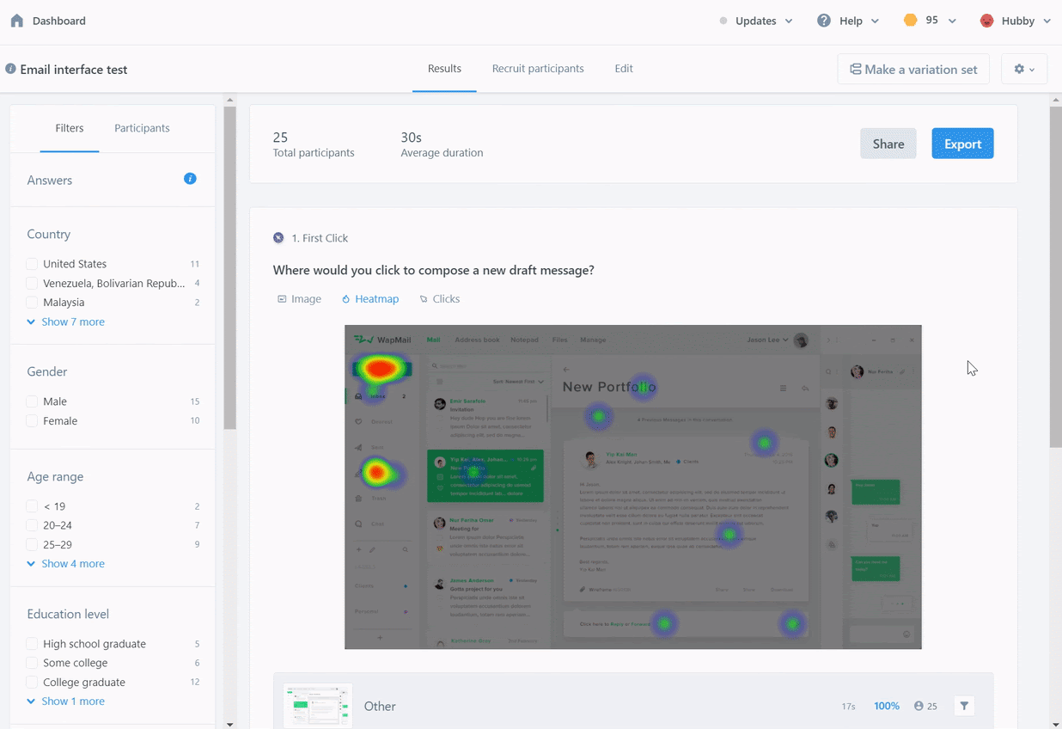1062x729 pixels.
Task: Click the Export button
Action: (x=962, y=144)
